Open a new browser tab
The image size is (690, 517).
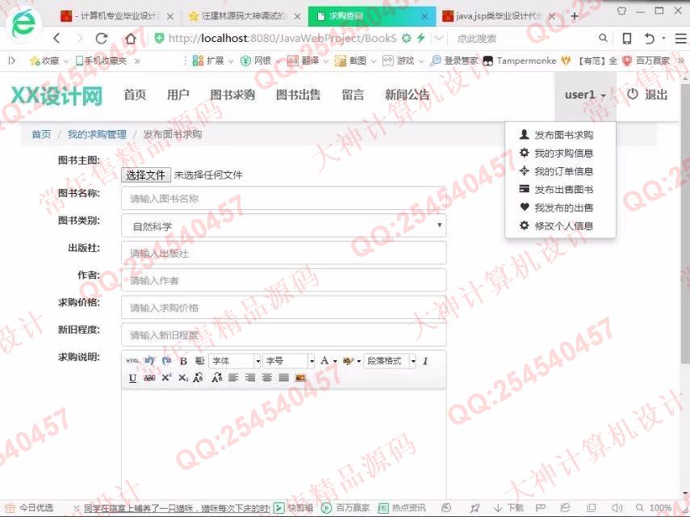[575, 16]
